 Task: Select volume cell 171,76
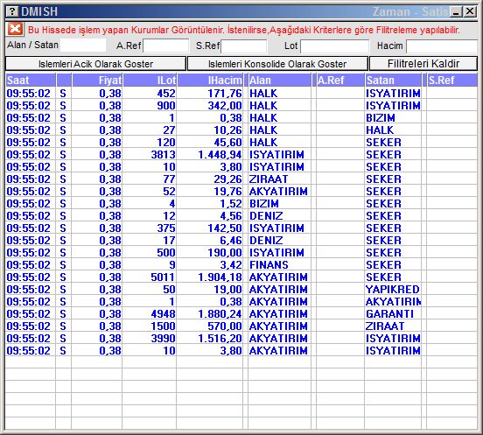225,94
